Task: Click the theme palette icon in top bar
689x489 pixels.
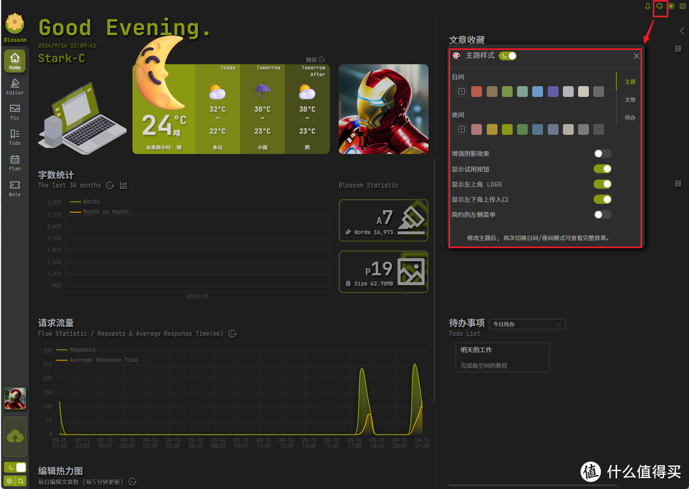Action: coord(659,6)
